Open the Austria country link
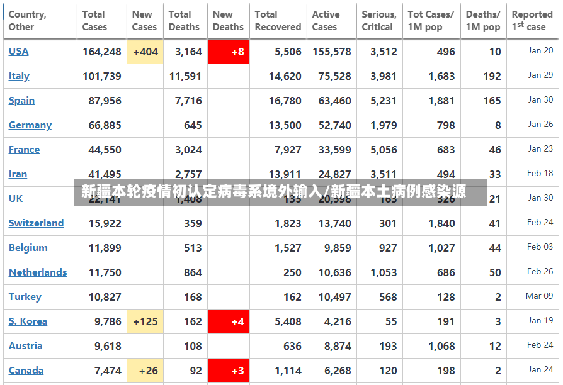The image size is (563, 385). [x=25, y=346]
